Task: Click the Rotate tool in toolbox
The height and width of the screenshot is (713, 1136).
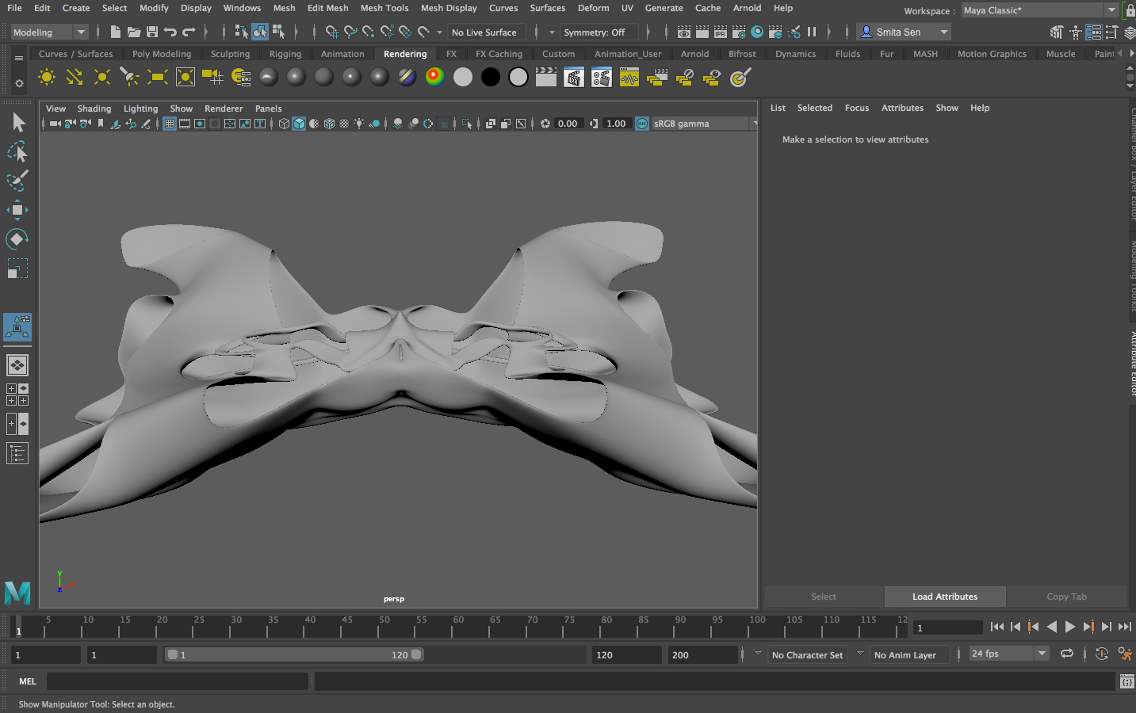Action: click(x=17, y=239)
